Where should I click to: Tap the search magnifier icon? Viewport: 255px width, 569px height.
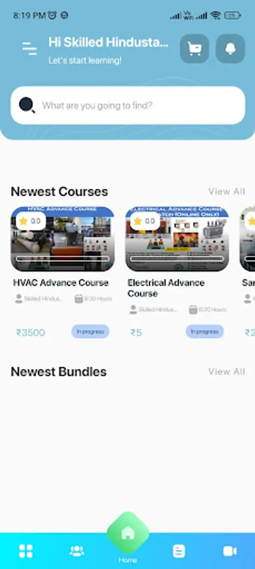27,105
